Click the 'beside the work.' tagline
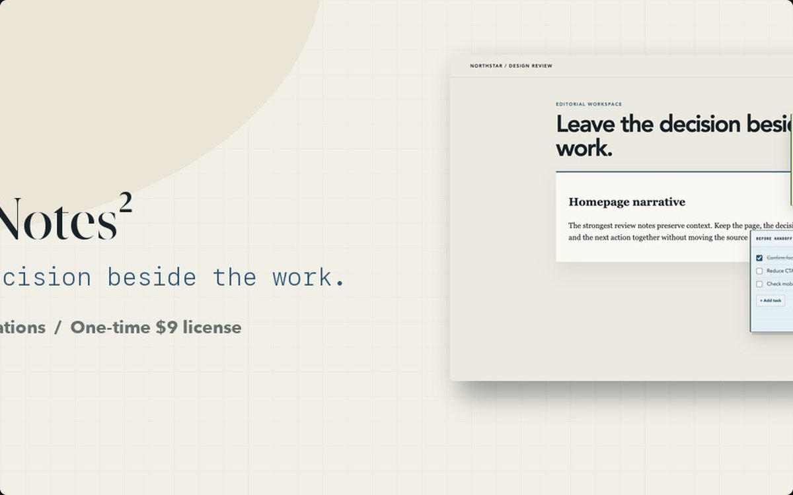The height and width of the screenshot is (495, 793). [227, 277]
